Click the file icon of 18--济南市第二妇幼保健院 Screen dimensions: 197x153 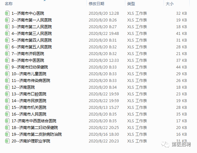pos(7,127)
